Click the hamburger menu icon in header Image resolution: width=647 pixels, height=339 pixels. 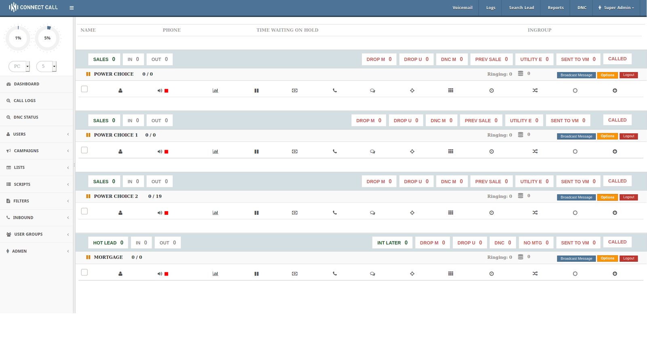click(72, 8)
